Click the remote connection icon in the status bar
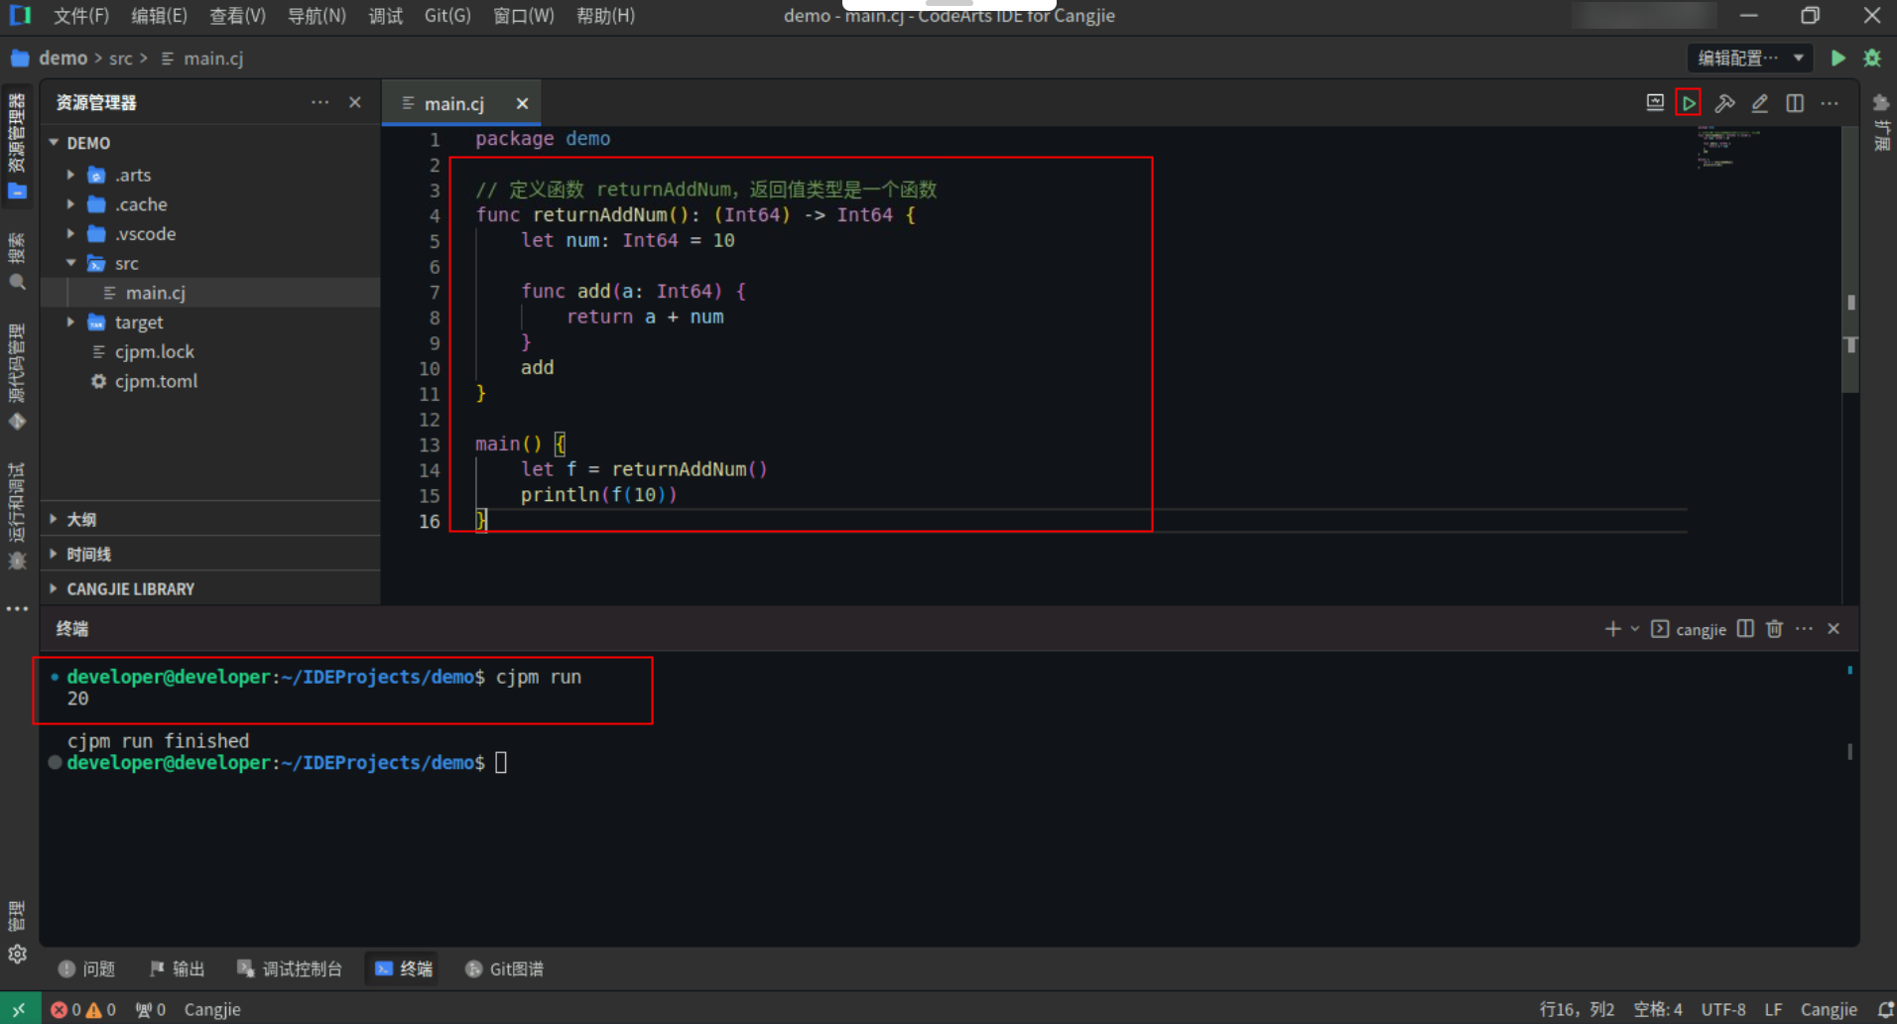The height and width of the screenshot is (1024, 1897). (x=20, y=1009)
